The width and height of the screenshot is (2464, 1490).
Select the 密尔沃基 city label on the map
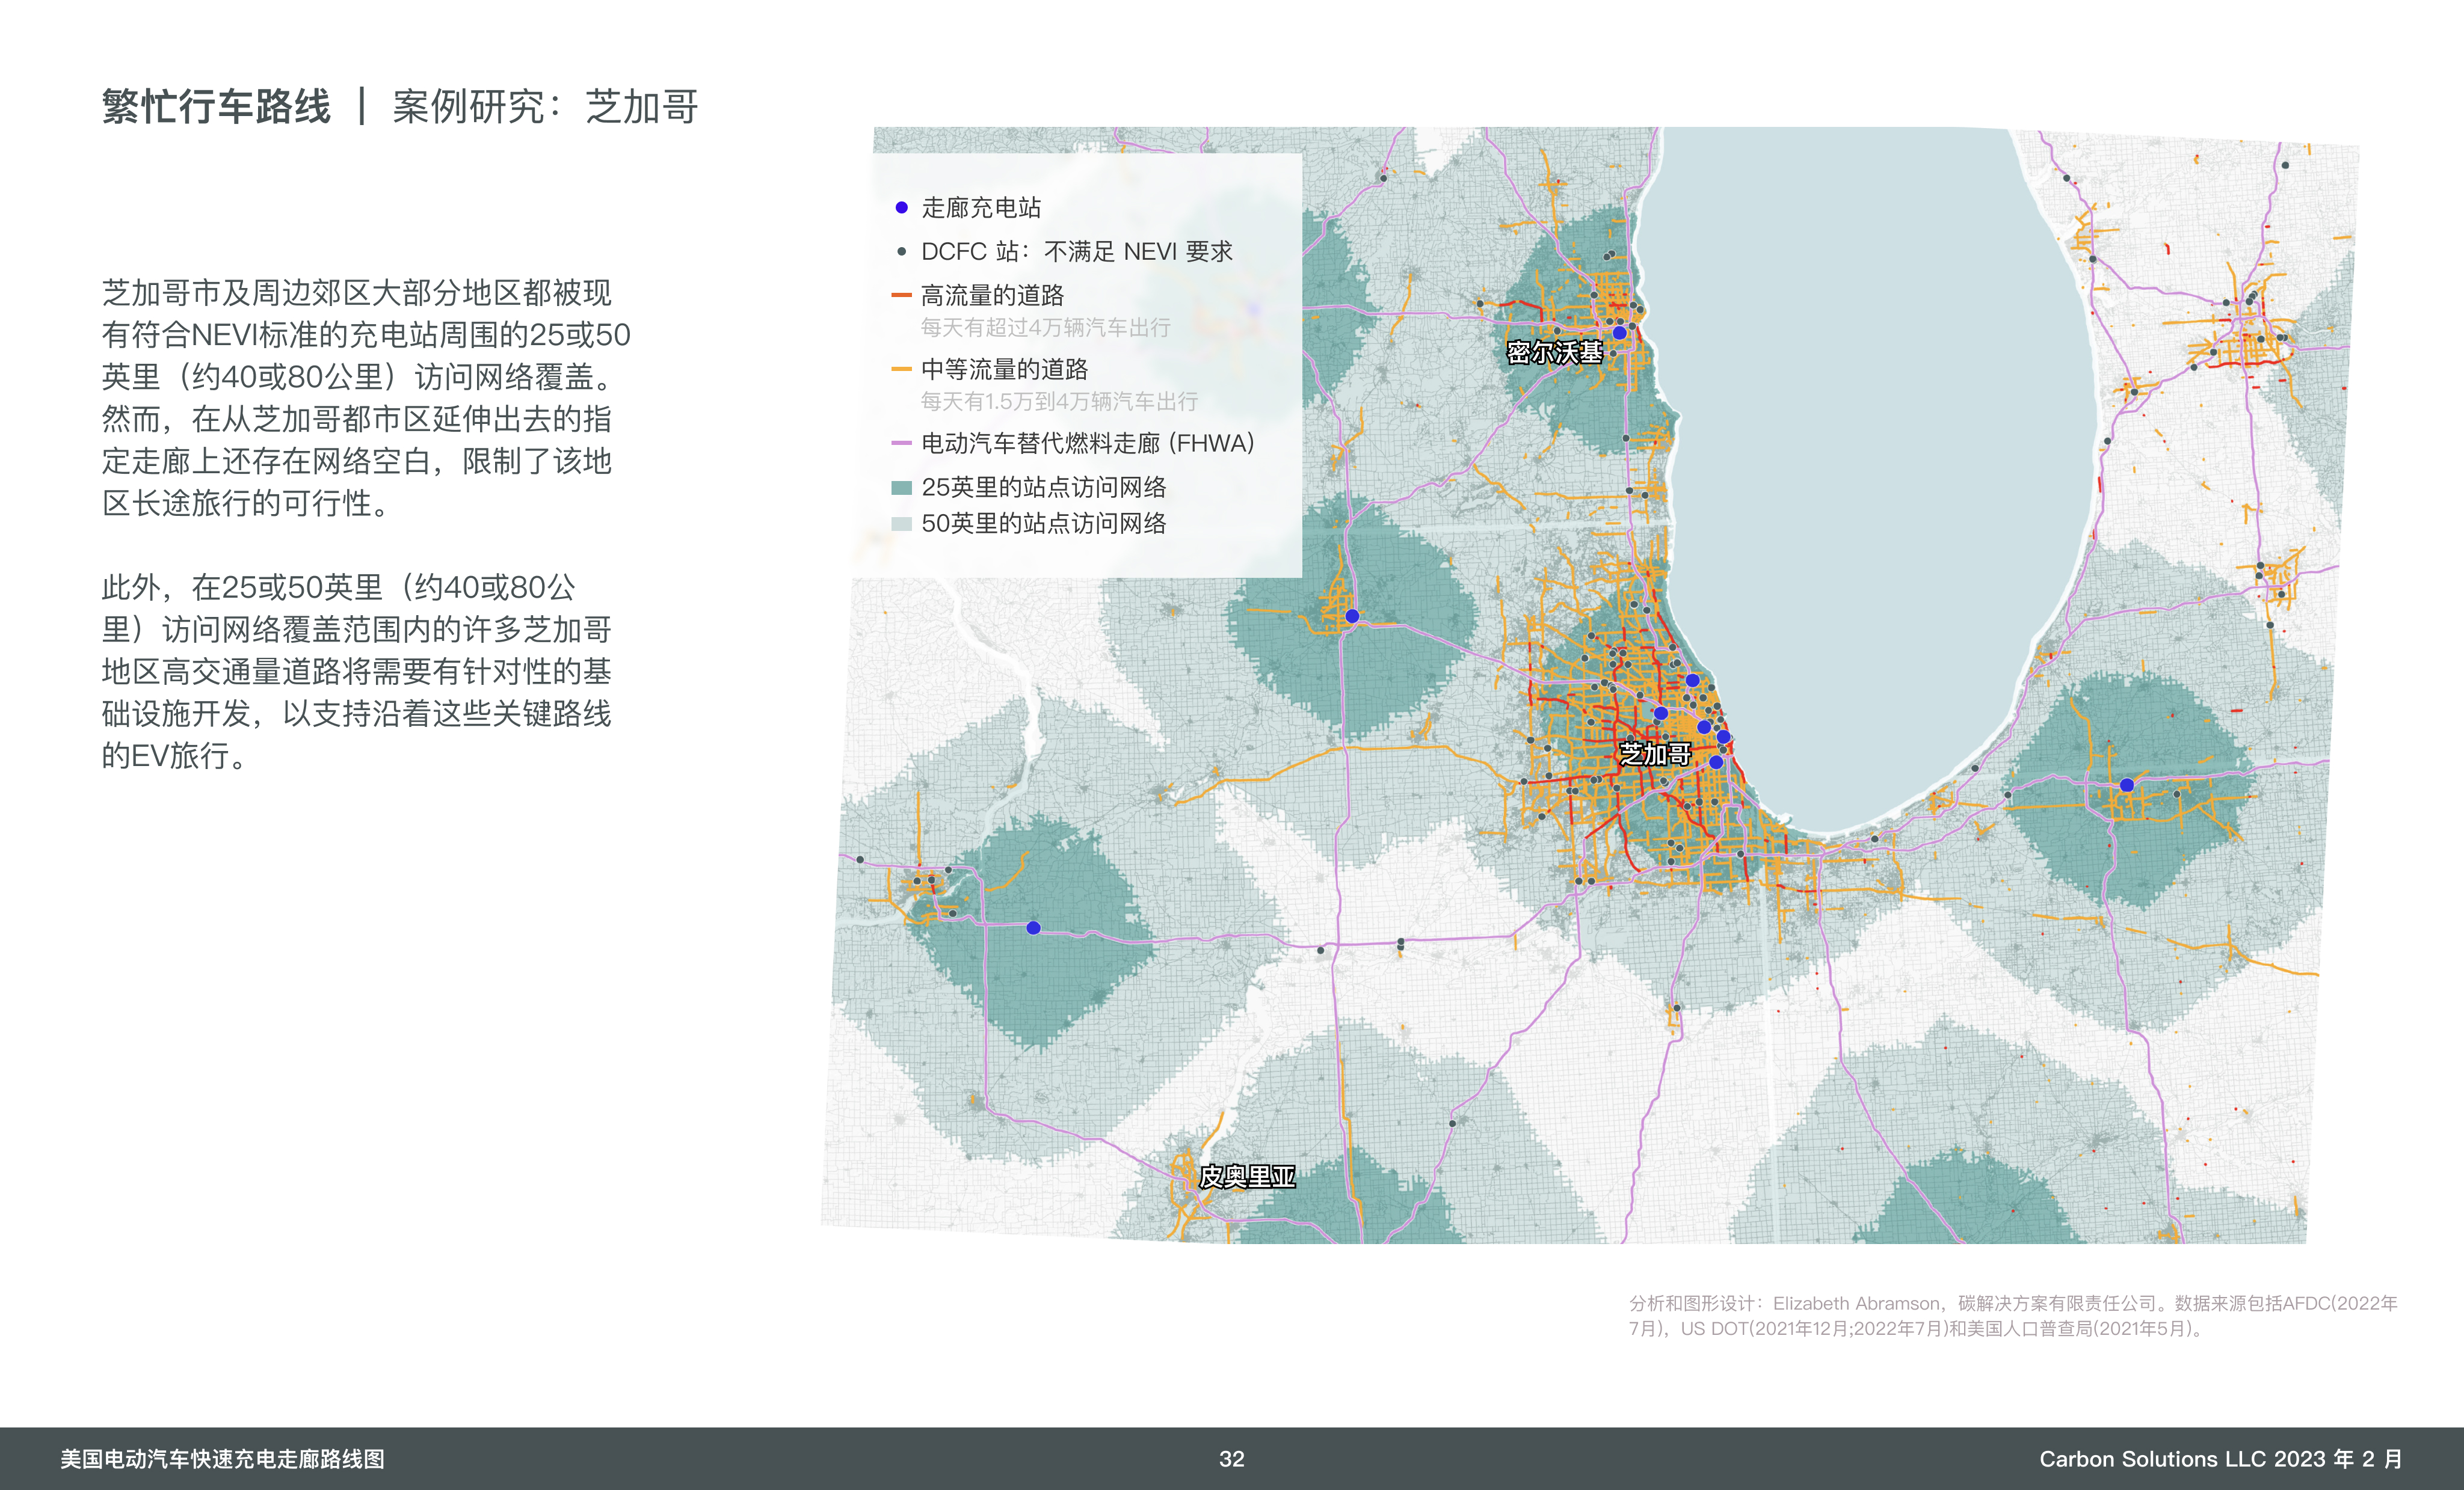(1554, 353)
